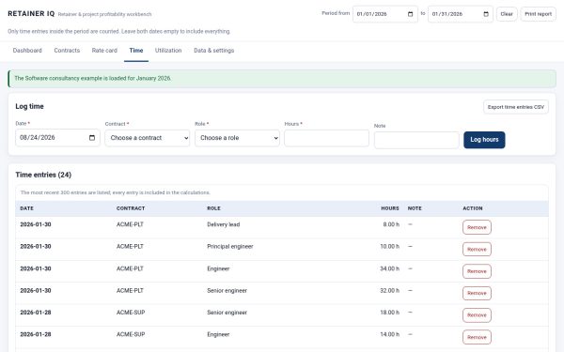Click the Log hours button

(484, 140)
